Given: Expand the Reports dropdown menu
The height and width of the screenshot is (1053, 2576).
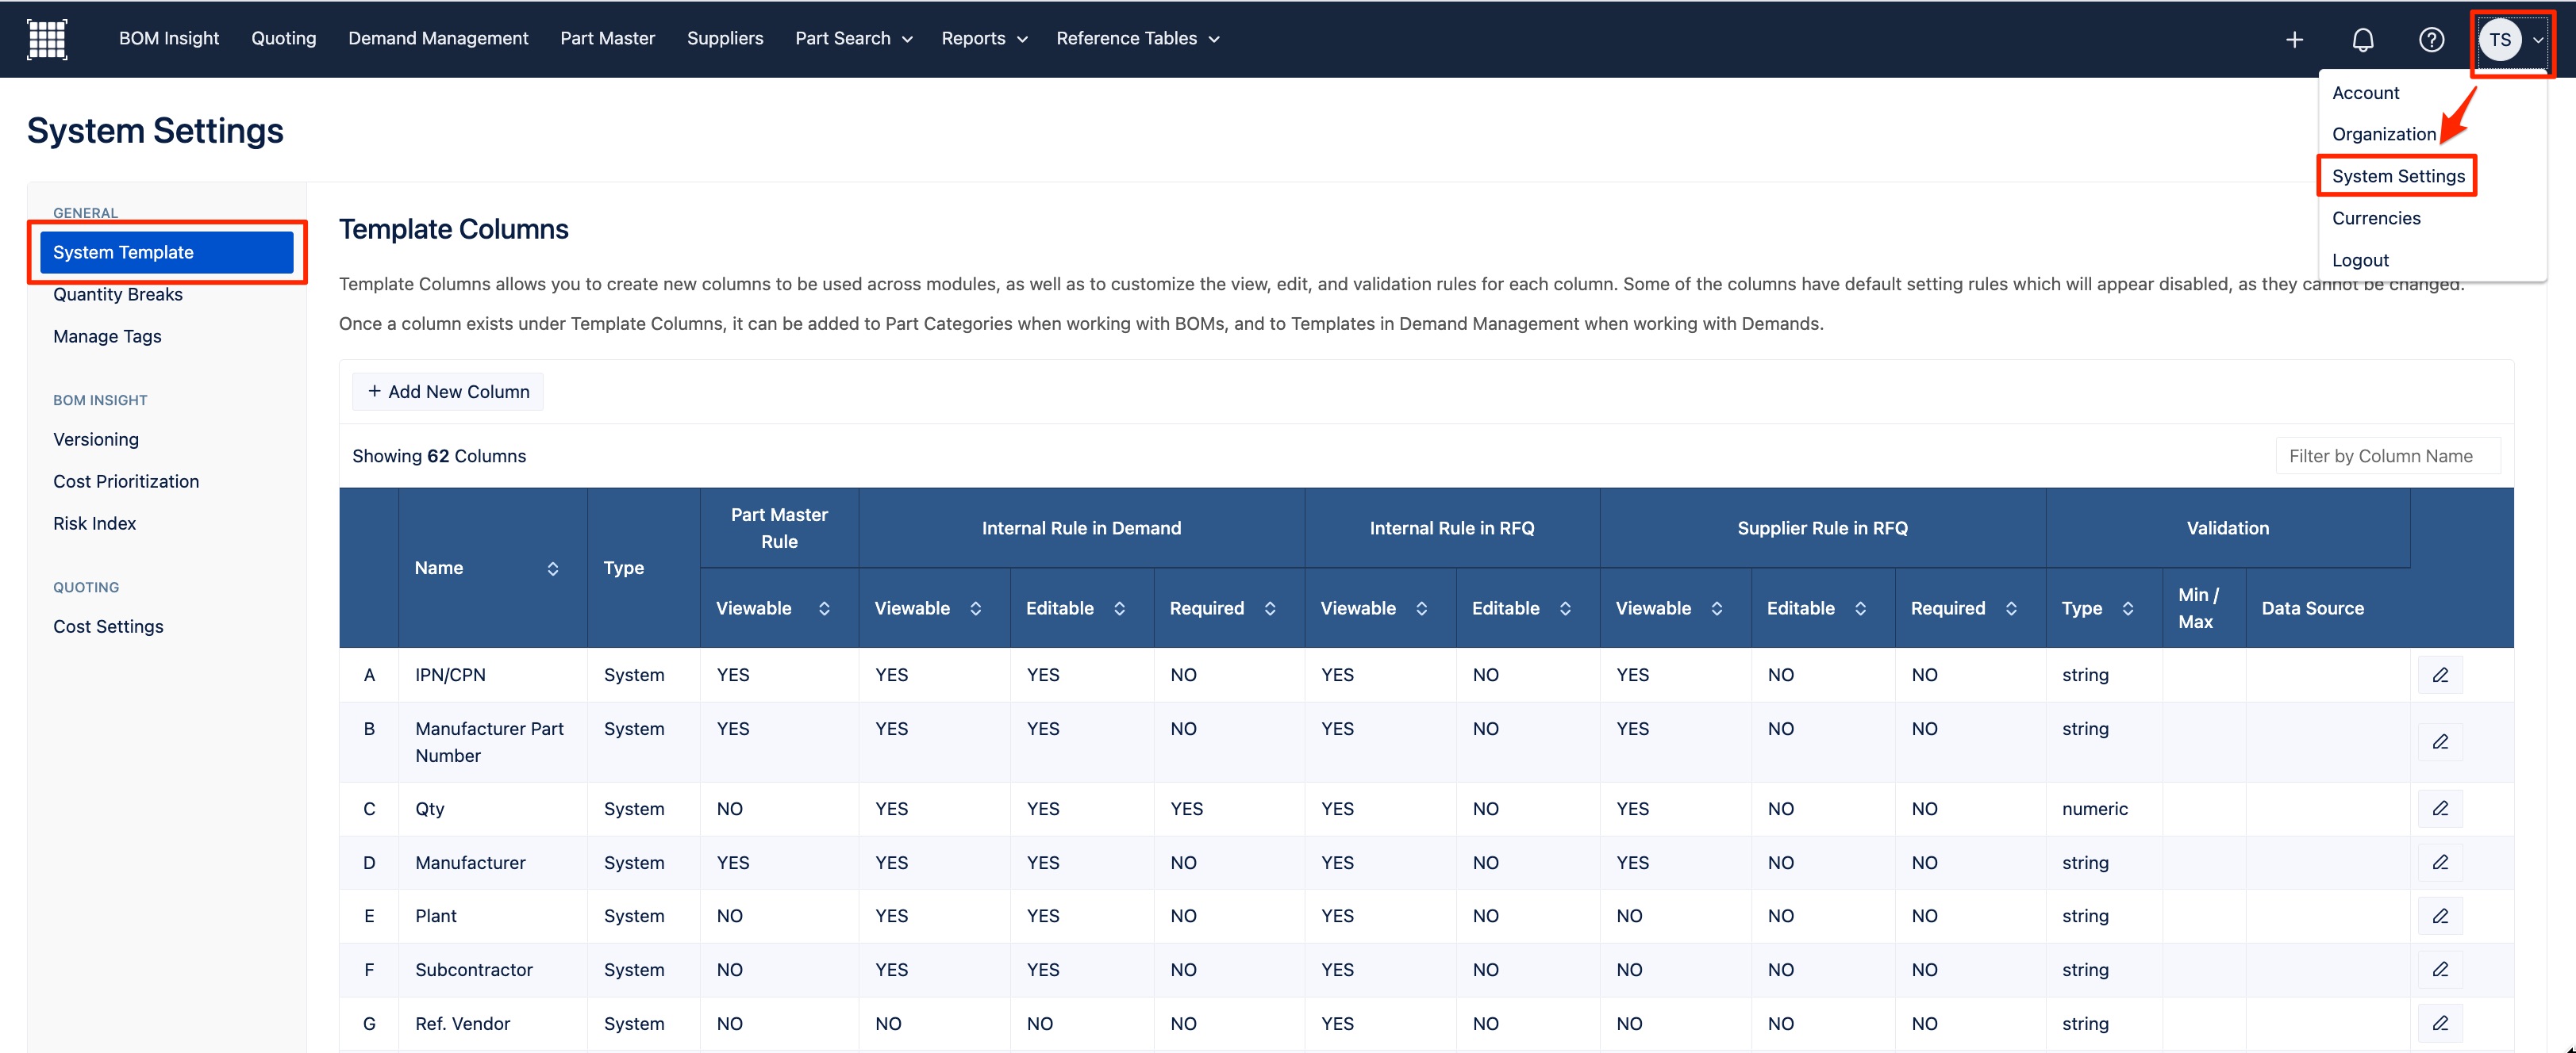Looking at the screenshot, I should coord(984,39).
